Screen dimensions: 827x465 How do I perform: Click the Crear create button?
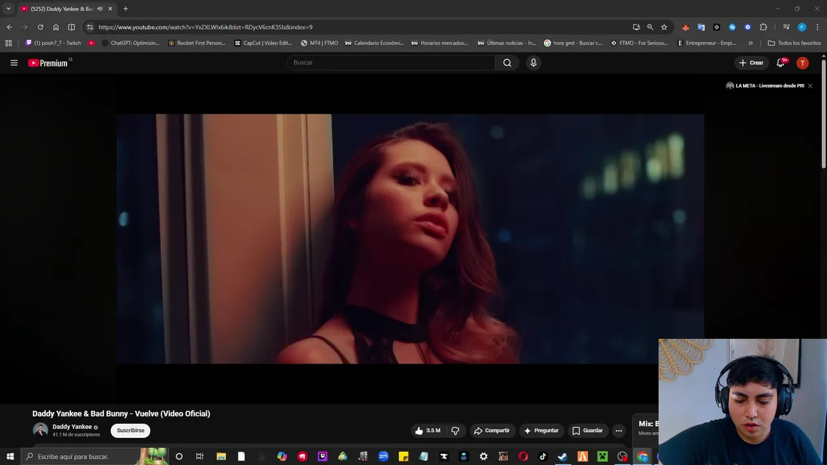click(x=751, y=63)
